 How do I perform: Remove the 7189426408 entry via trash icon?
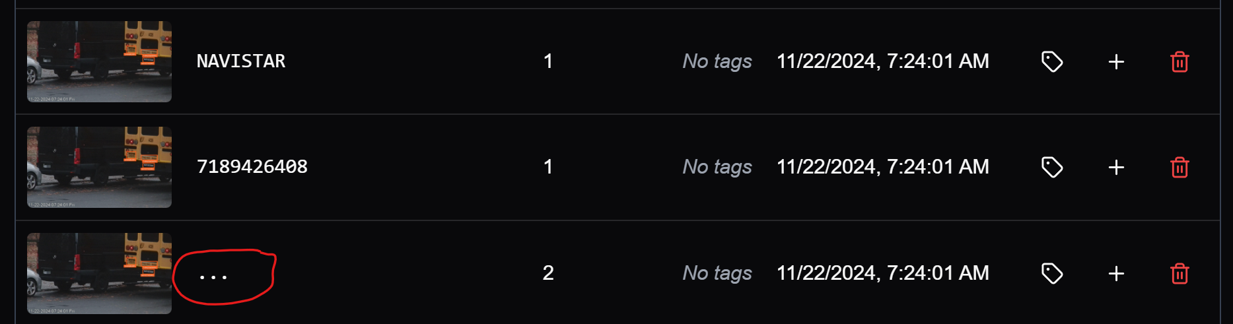pos(1180,167)
